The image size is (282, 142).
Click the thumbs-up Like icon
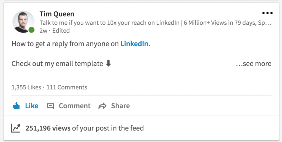[x=17, y=106]
